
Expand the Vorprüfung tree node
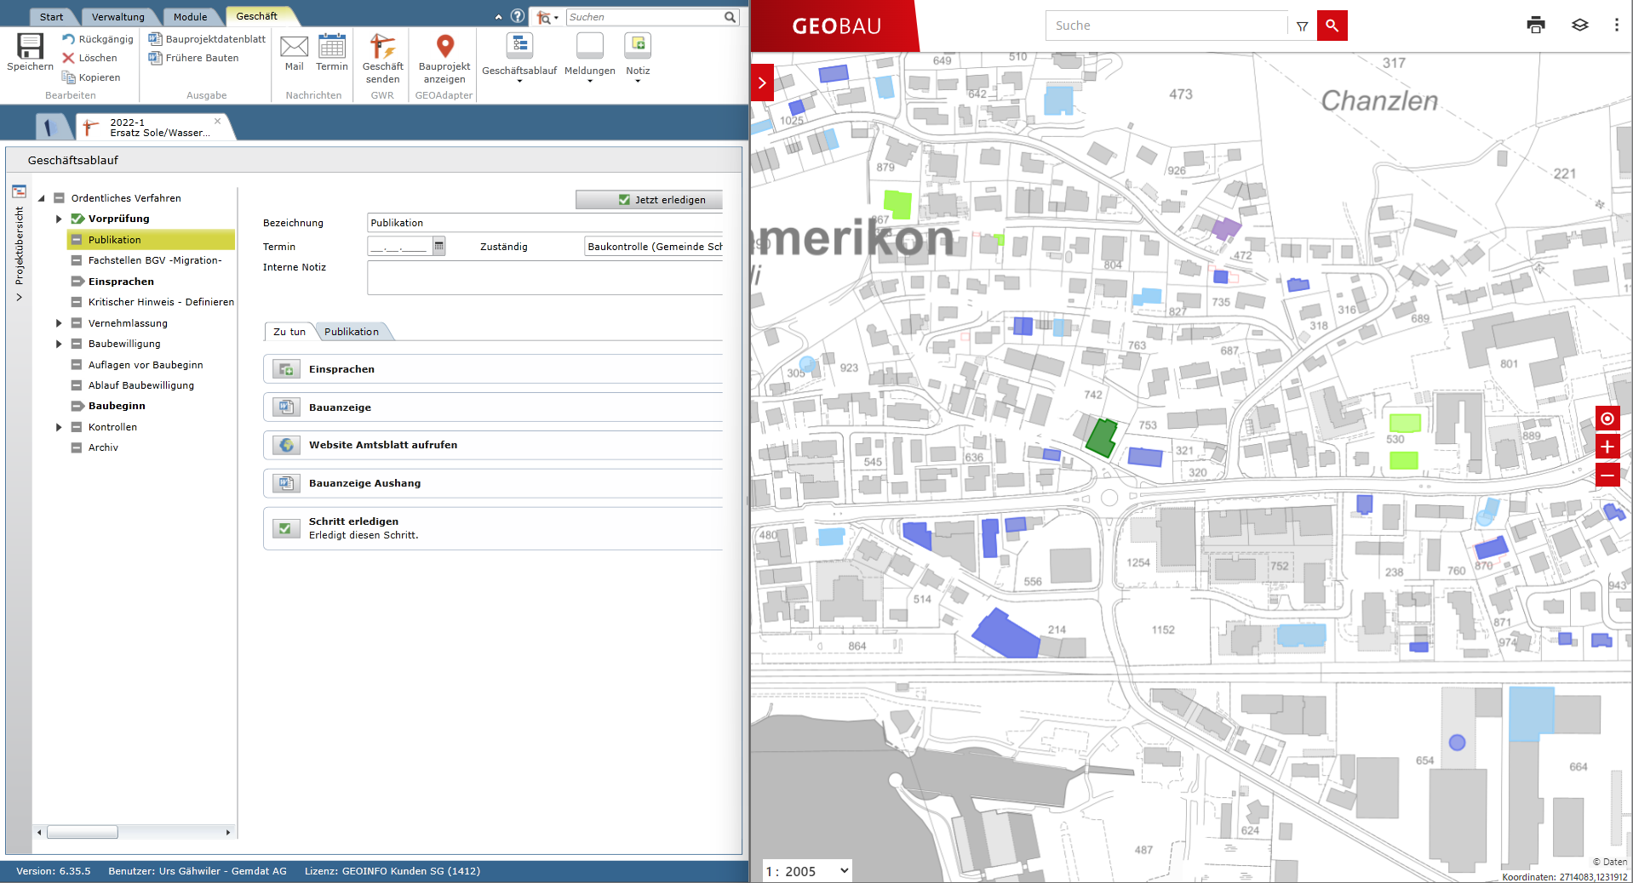pyautogui.click(x=59, y=219)
